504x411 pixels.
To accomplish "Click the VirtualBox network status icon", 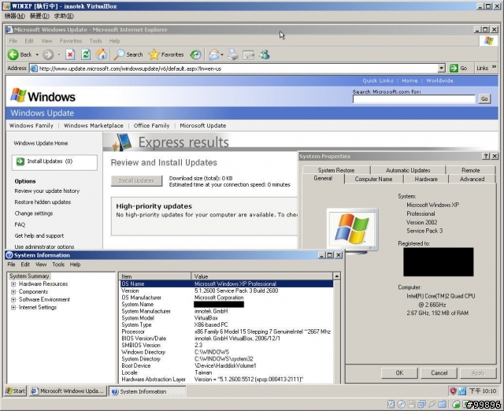I will point(422,404).
